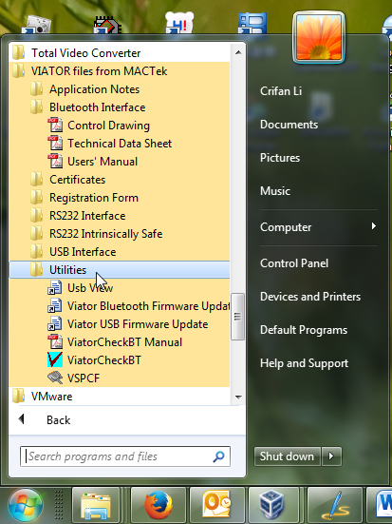Open the ViatorCheckBT Manual PDF
Image resolution: width=392 pixels, height=524 pixels.
click(120, 342)
